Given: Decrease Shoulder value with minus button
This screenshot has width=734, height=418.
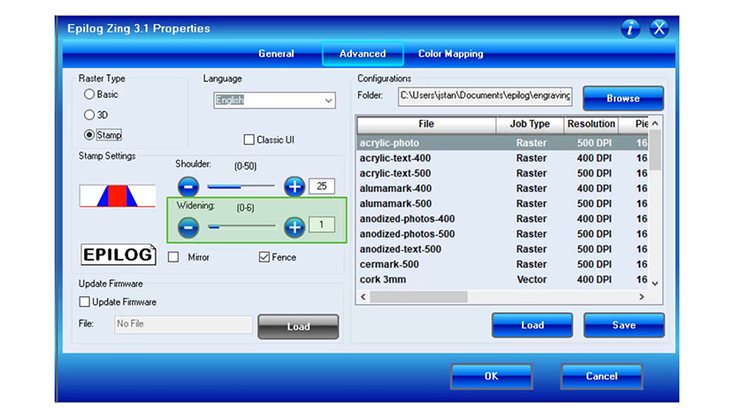Looking at the screenshot, I should pyautogui.click(x=188, y=186).
